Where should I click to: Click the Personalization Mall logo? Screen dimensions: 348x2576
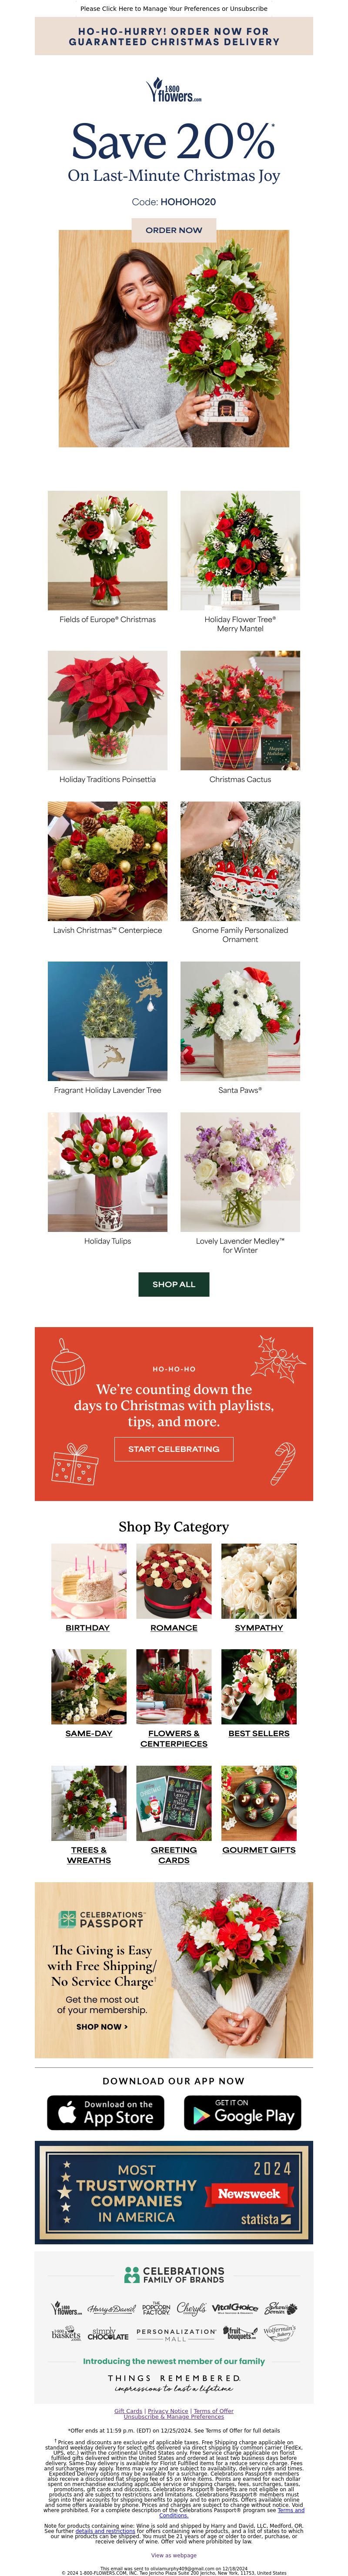click(176, 2334)
